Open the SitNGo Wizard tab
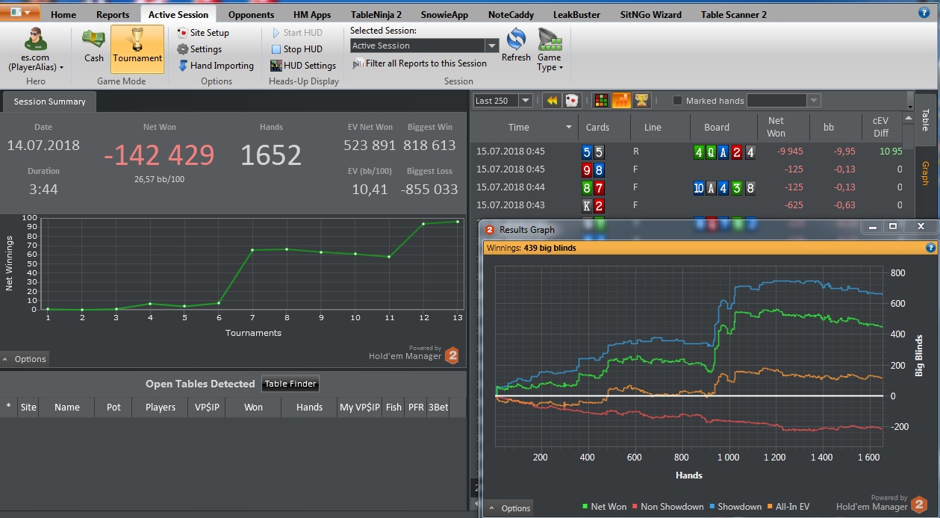940x518 pixels. click(x=650, y=14)
